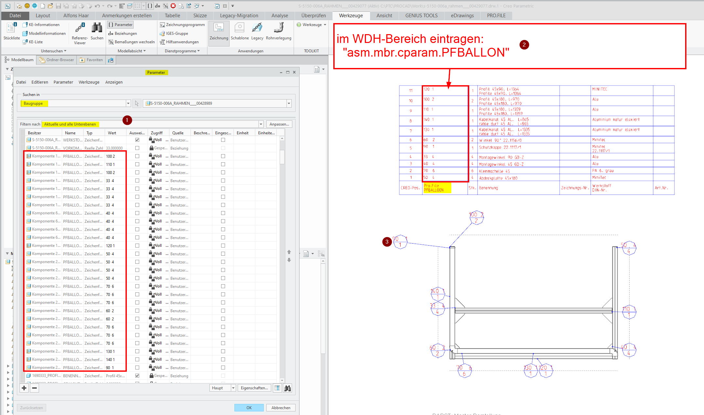Toggle Auswei checkbox for PFBALLO value 90 1
This screenshot has width=704, height=415.
(x=137, y=368)
